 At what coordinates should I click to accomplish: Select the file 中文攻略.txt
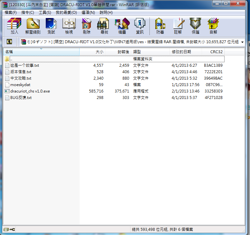(x=21, y=78)
